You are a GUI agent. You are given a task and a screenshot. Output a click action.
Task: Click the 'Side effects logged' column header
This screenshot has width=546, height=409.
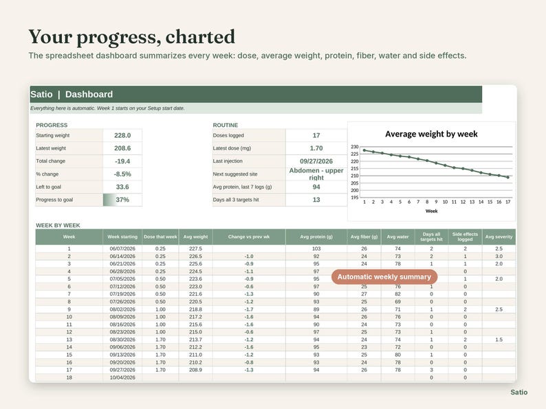466,237
